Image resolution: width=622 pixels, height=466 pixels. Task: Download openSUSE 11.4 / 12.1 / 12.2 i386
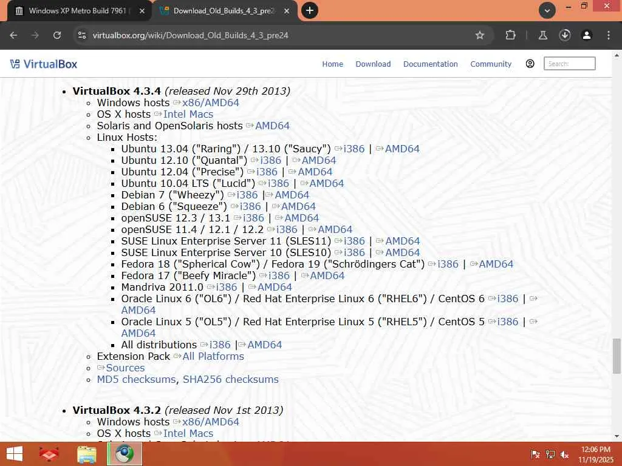[x=287, y=229]
